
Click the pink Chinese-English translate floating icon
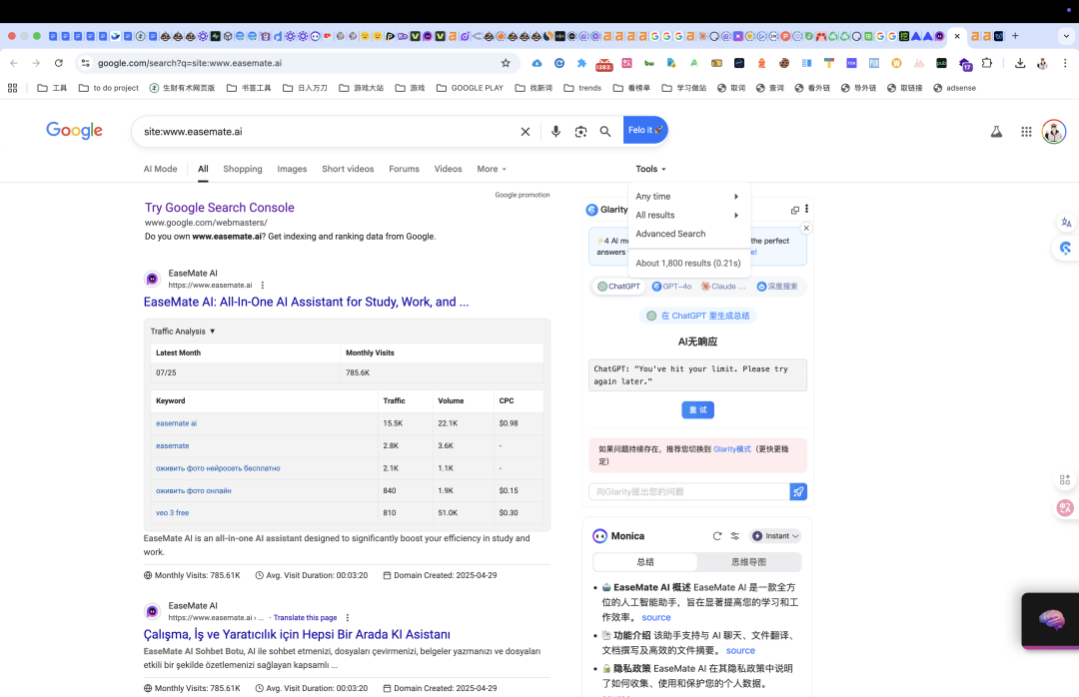[1065, 508]
